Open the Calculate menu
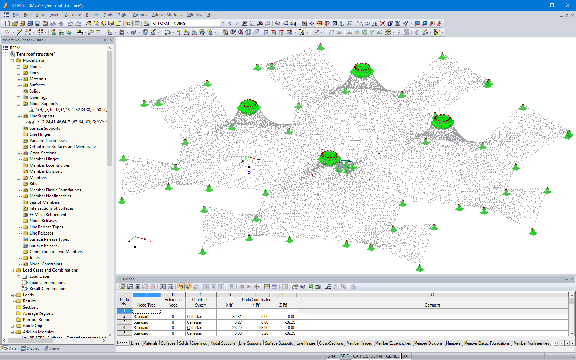The height and width of the screenshot is (360, 576). [73, 15]
